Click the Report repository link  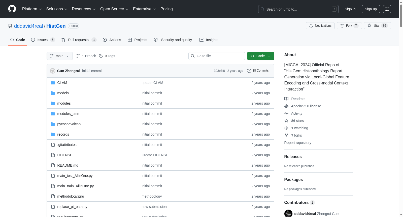pyautogui.click(x=298, y=143)
